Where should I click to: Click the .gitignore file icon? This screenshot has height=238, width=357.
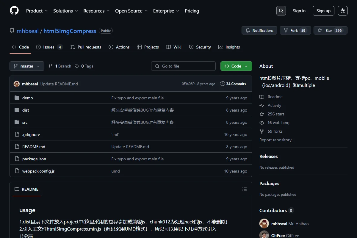(x=17, y=134)
